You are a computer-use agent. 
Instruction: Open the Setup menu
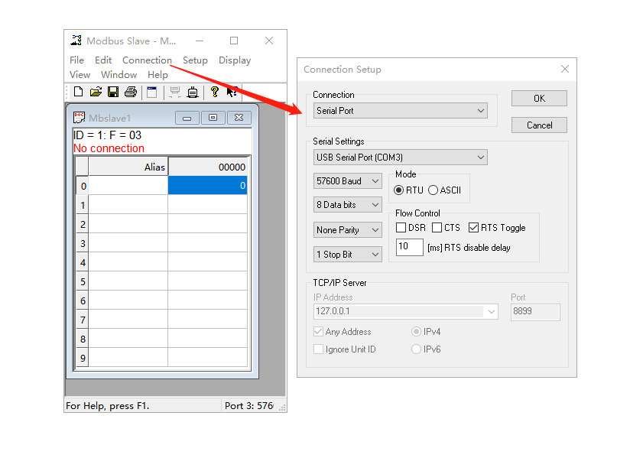click(195, 60)
